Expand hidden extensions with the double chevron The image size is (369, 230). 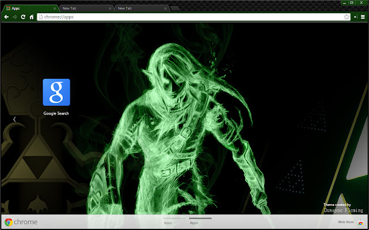coord(355,17)
